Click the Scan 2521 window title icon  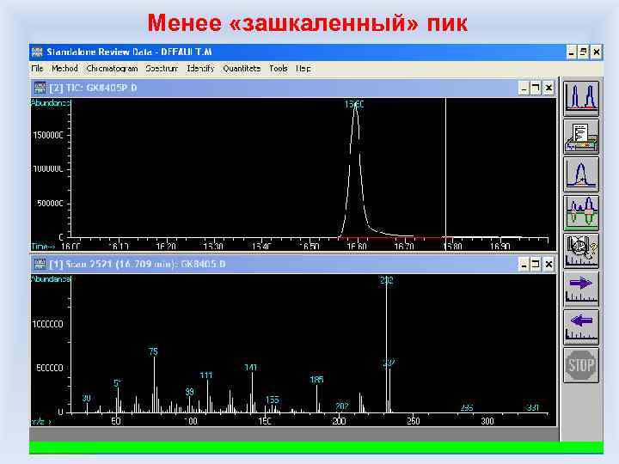[40, 264]
